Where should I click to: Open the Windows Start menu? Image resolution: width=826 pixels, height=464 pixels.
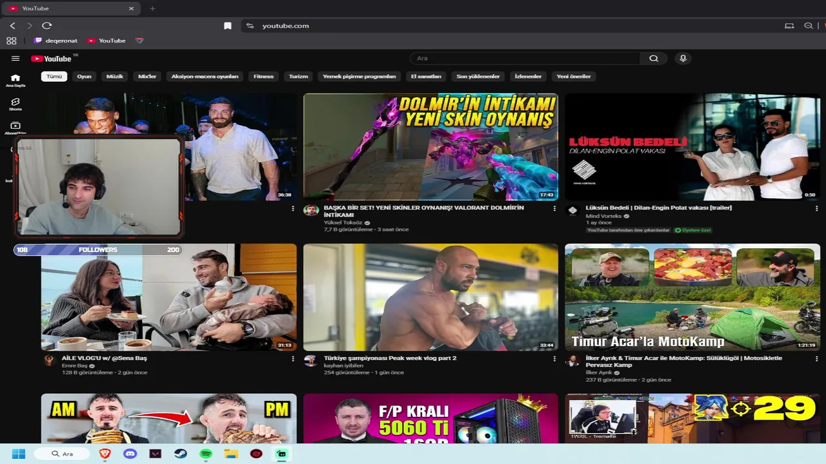pyautogui.click(x=19, y=454)
